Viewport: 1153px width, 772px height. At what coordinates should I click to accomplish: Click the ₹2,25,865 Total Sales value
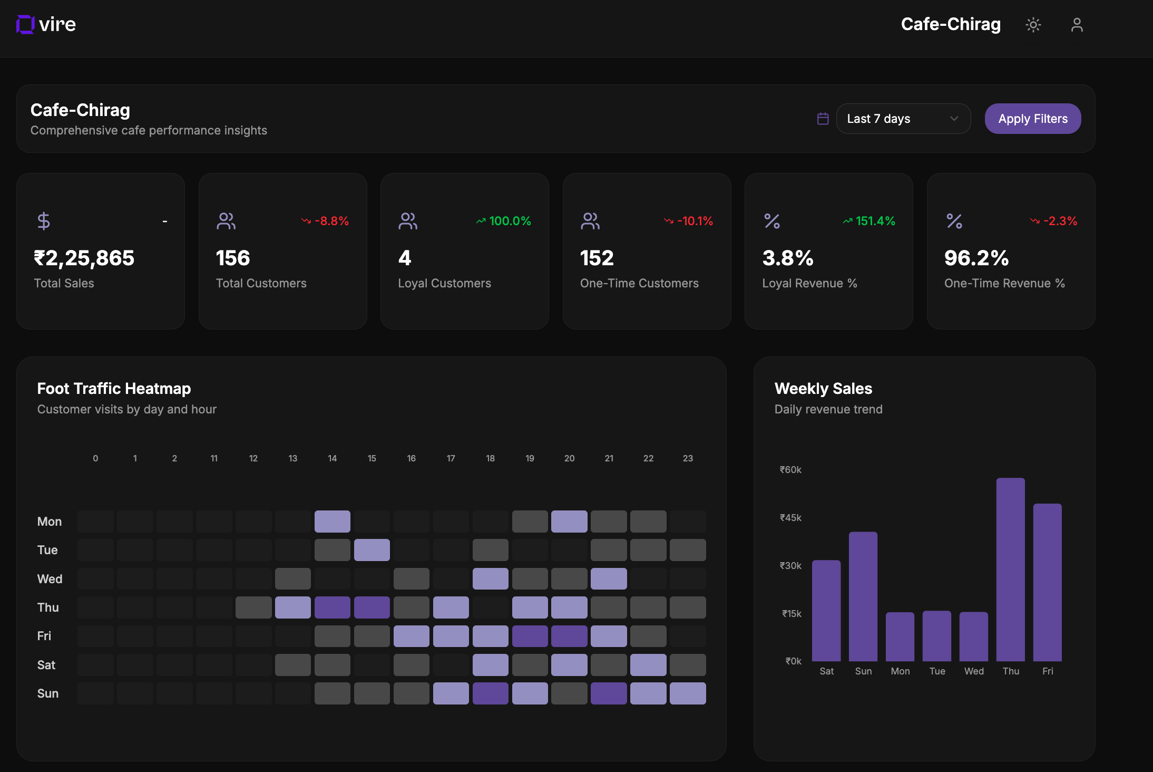point(84,258)
